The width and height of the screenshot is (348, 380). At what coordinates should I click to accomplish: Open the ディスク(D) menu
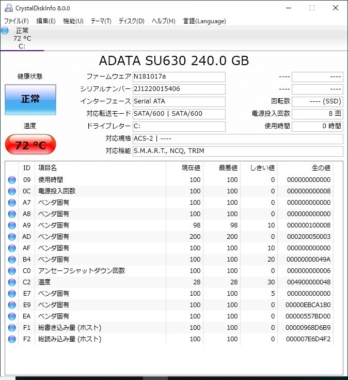click(132, 21)
